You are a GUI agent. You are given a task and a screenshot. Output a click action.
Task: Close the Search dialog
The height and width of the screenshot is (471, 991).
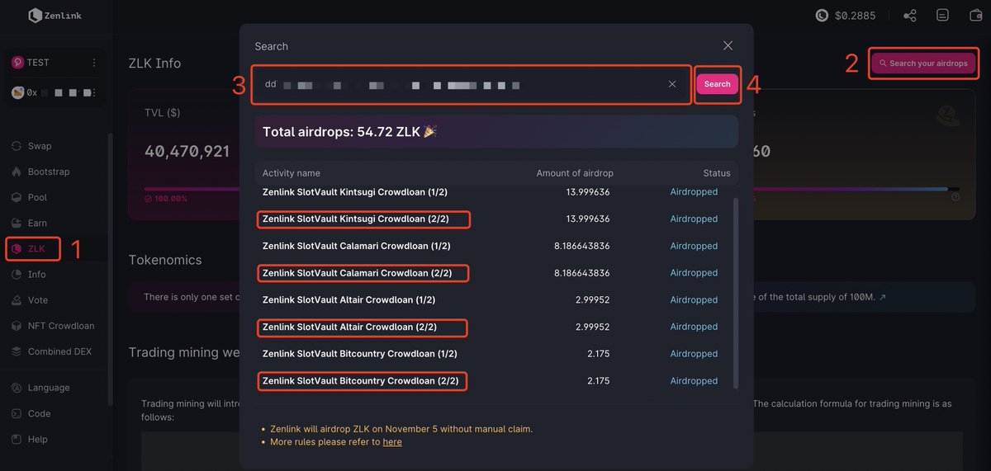[728, 46]
